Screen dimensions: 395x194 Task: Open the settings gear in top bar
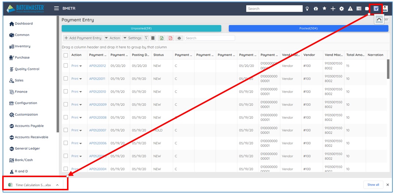pos(341,9)
